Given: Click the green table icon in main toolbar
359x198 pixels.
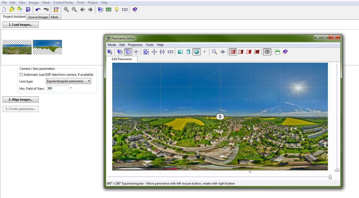Looking at the screenshot, I should [x=109, y=10].
